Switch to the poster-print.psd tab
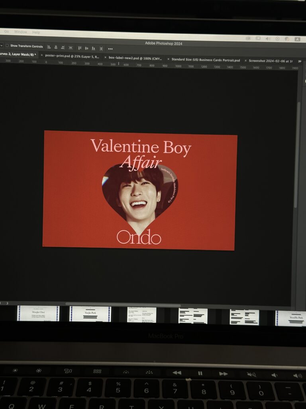 (72, 56)
